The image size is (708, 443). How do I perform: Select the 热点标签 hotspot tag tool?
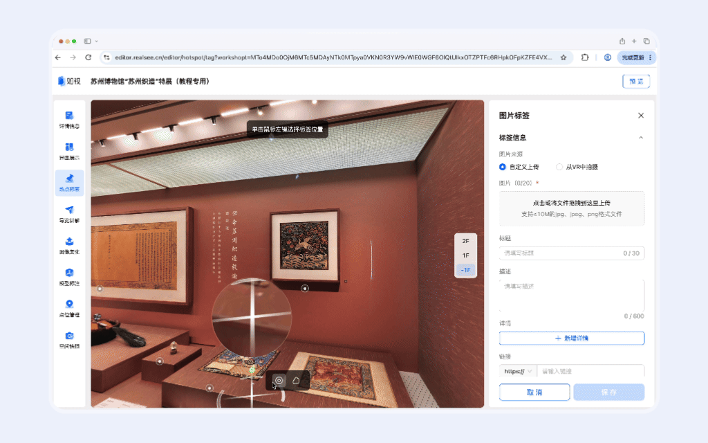coord(69,183)
